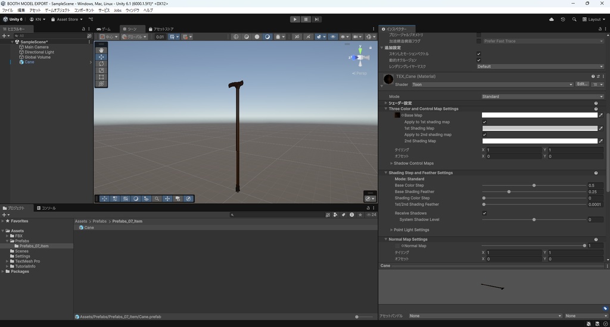
Task: Uncheck the 動的オクルージョン checkbox
Action: [479, 60]
